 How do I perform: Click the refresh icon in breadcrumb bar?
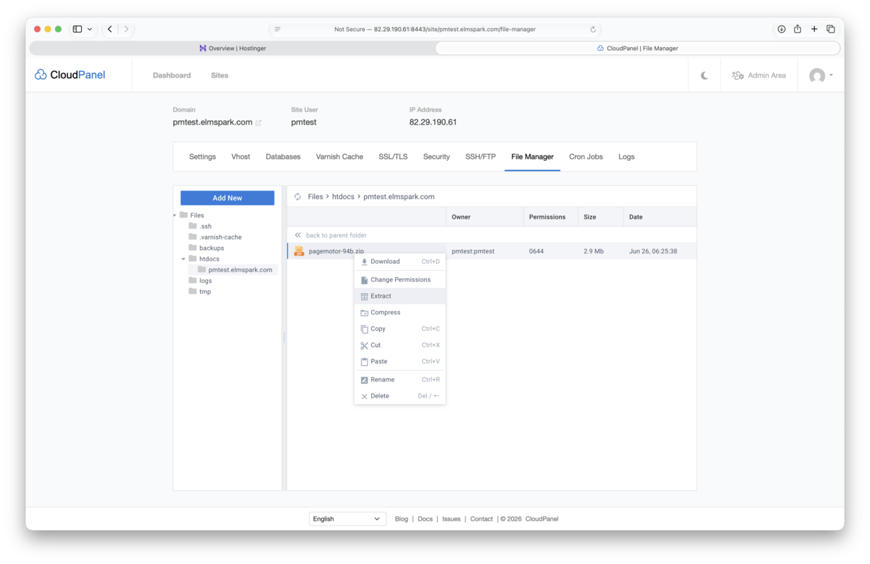tap(297, 197)
